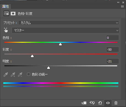Click the Hue/Saturation adjustment icon

[6, 13]
